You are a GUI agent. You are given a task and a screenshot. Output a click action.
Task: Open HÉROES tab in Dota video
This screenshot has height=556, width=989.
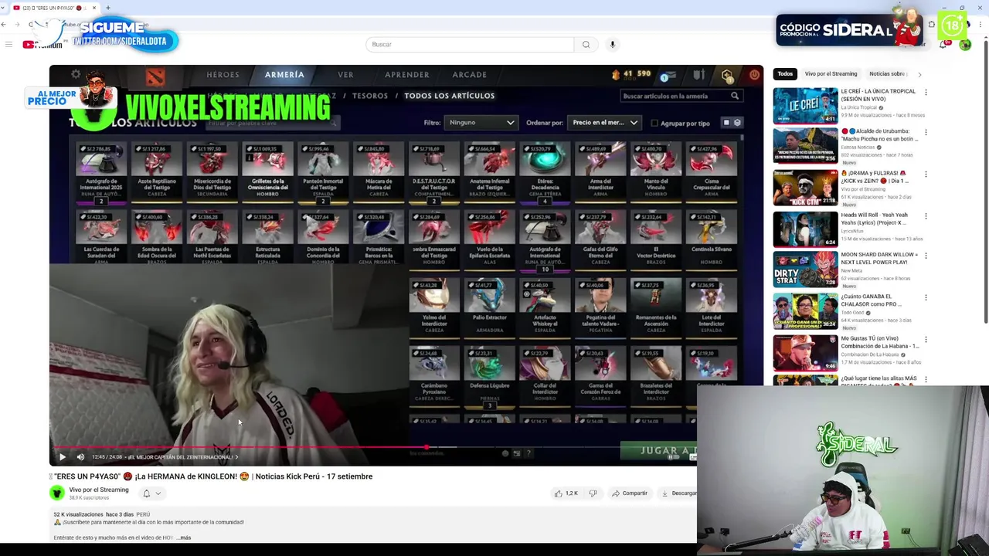223,75
